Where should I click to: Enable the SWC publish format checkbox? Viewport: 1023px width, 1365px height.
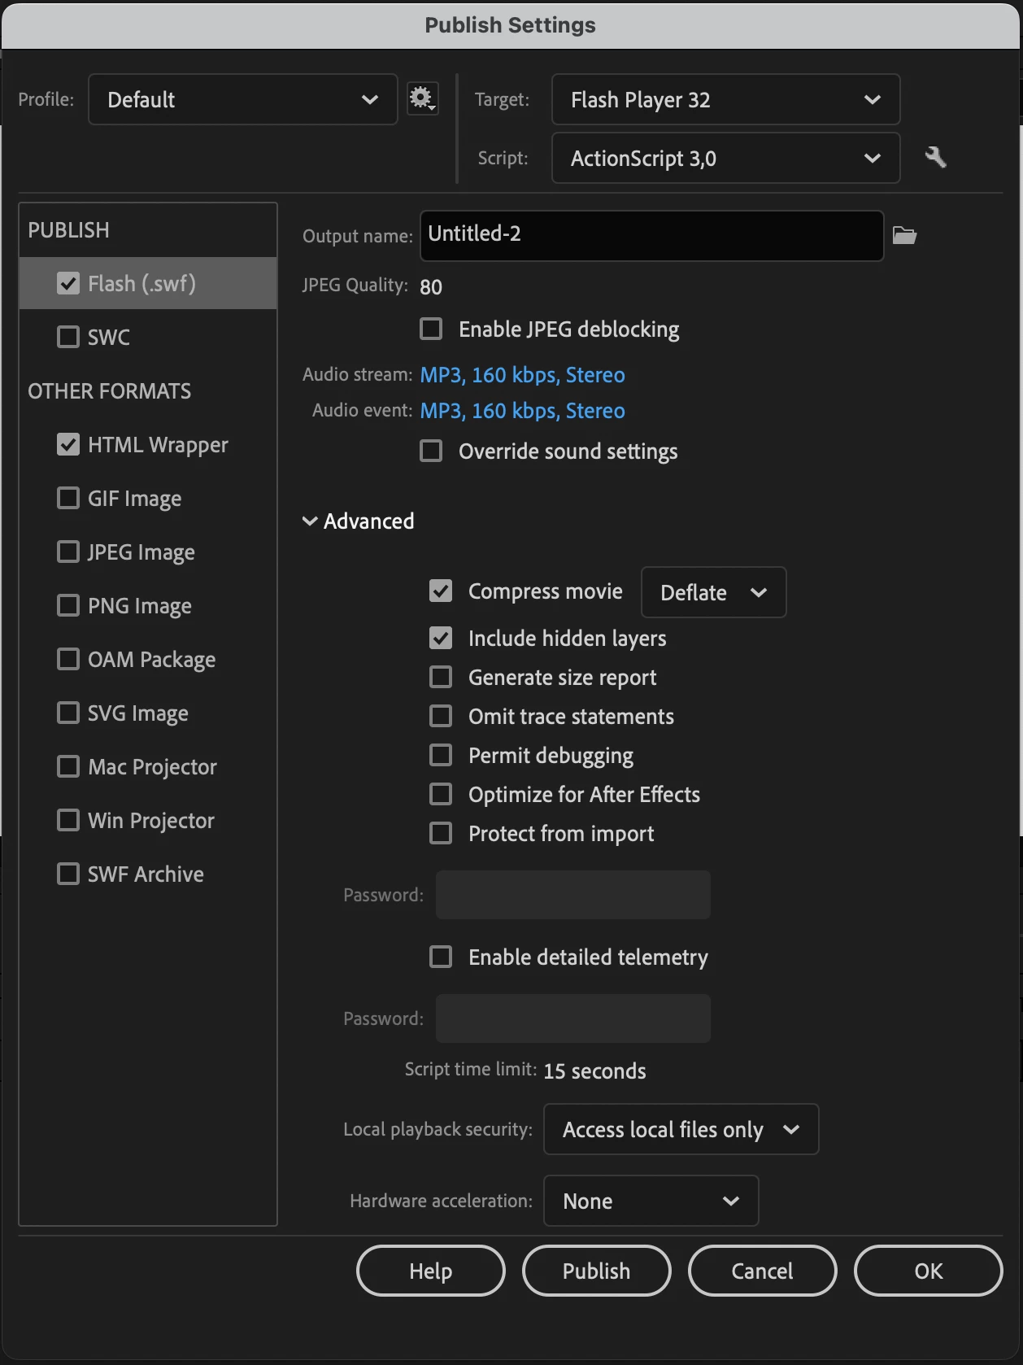click(x=68, y=337)
